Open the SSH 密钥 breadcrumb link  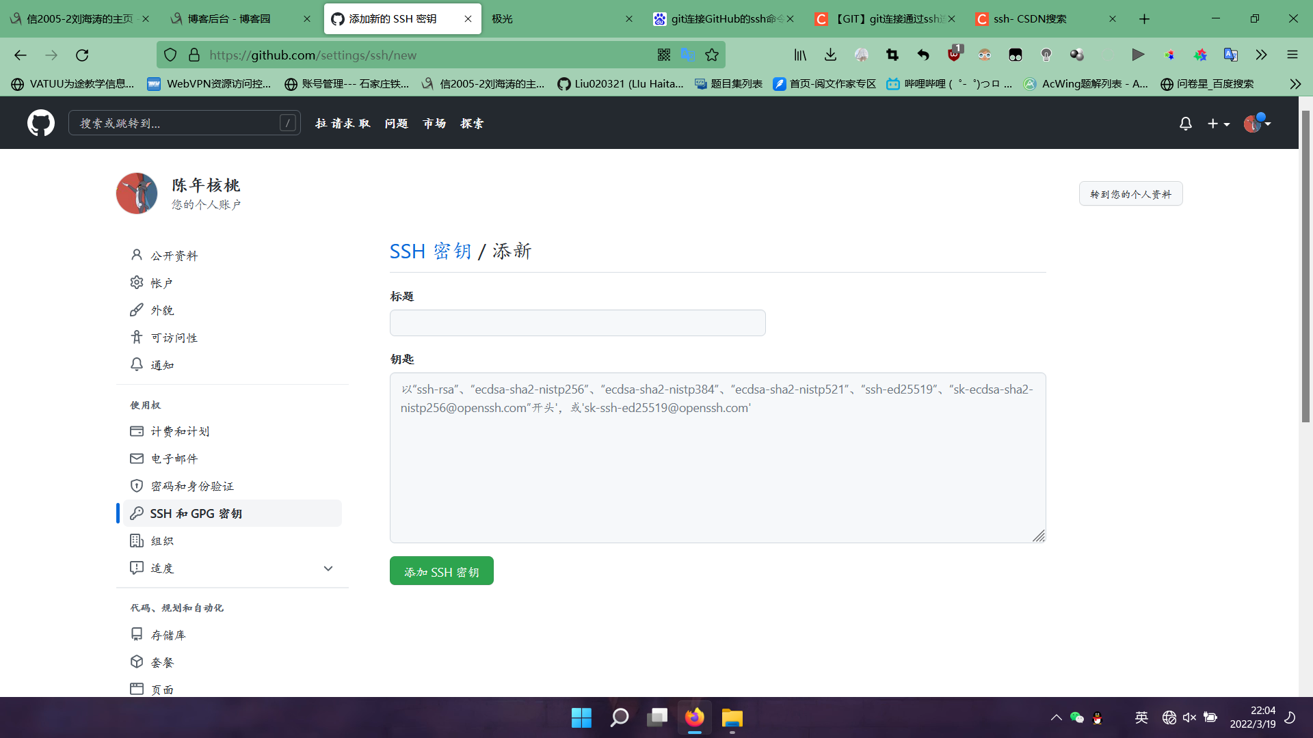[x=430, y=251]
